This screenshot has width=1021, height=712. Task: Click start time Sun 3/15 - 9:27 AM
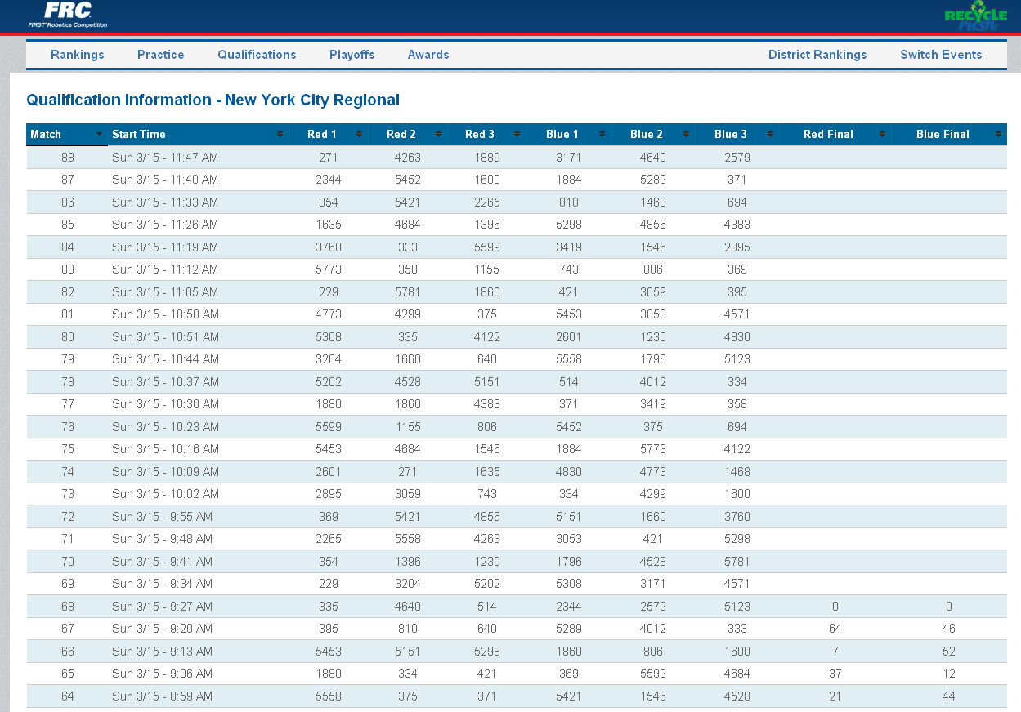(162, 607)
